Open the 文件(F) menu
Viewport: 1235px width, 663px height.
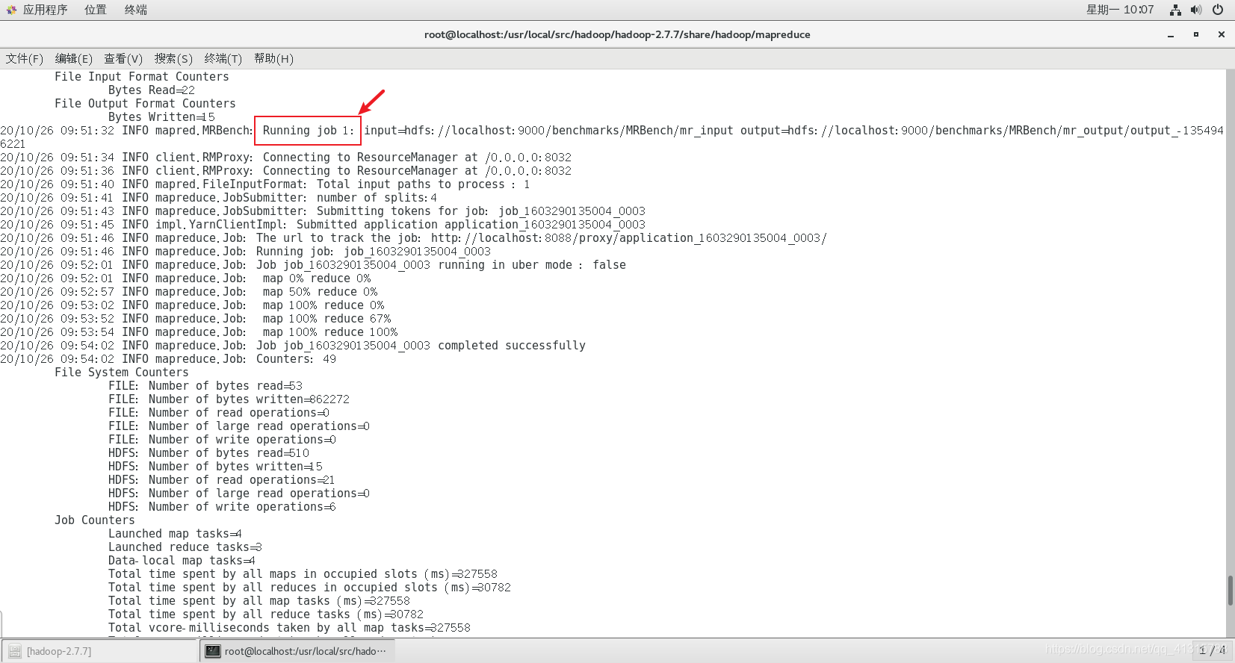(x=25, y=58)
